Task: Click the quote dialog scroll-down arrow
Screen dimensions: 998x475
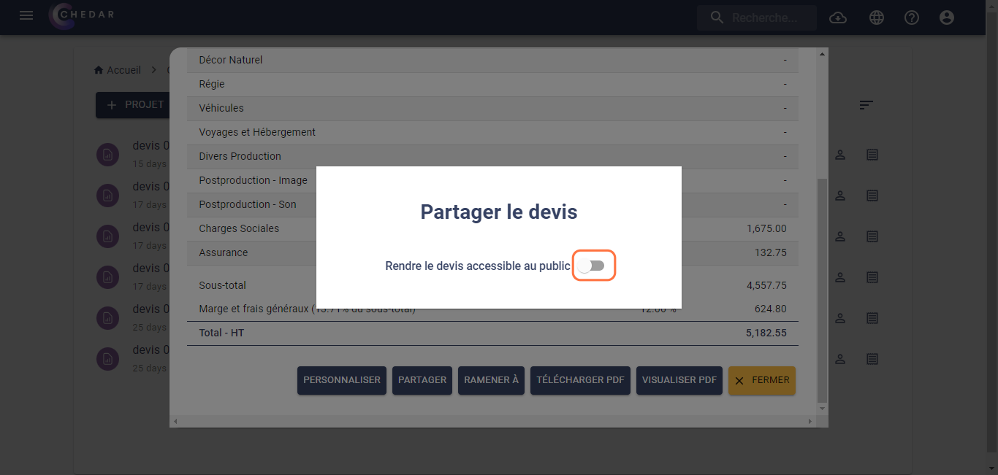Action: [823, 409]
